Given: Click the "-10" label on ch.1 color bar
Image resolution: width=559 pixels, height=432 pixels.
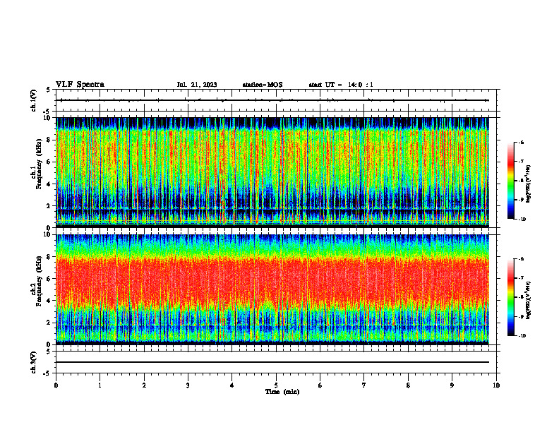Looking at the screenshot, I should tap(522, 220).
